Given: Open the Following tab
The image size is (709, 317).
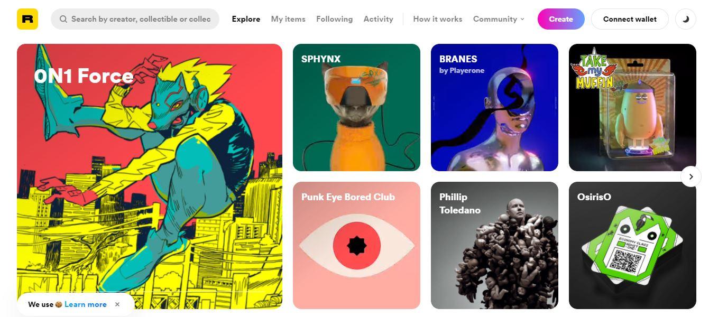Looking at the screenshot, I should 334,19.
